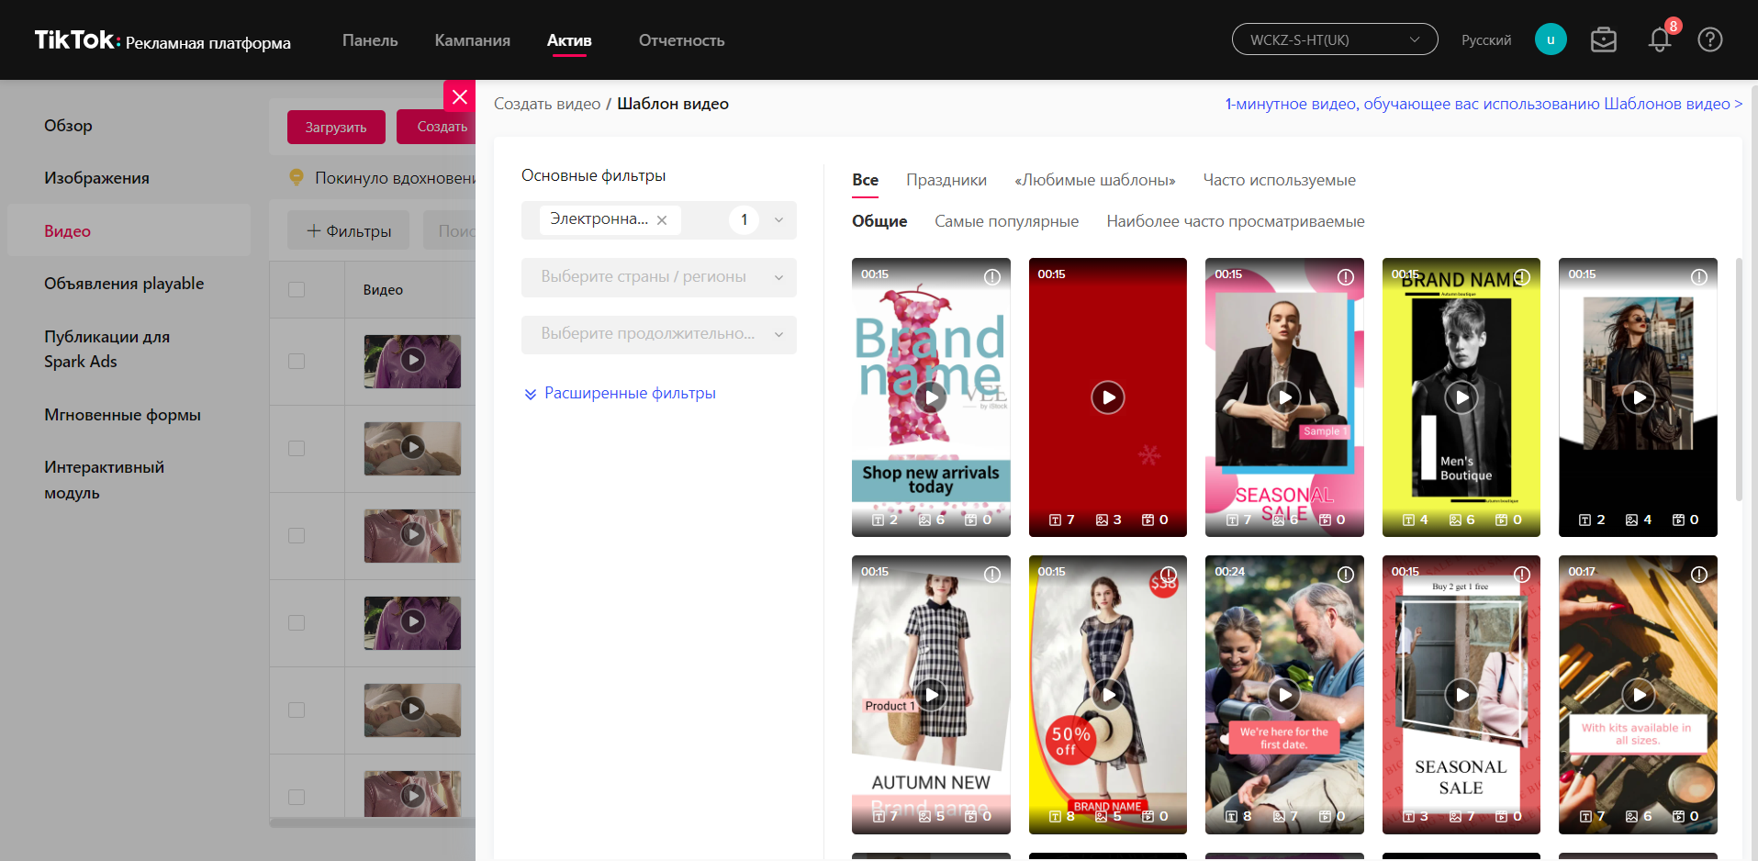Open the briefcase business center icon
Screen dimensions: 1758x861
1603,40
